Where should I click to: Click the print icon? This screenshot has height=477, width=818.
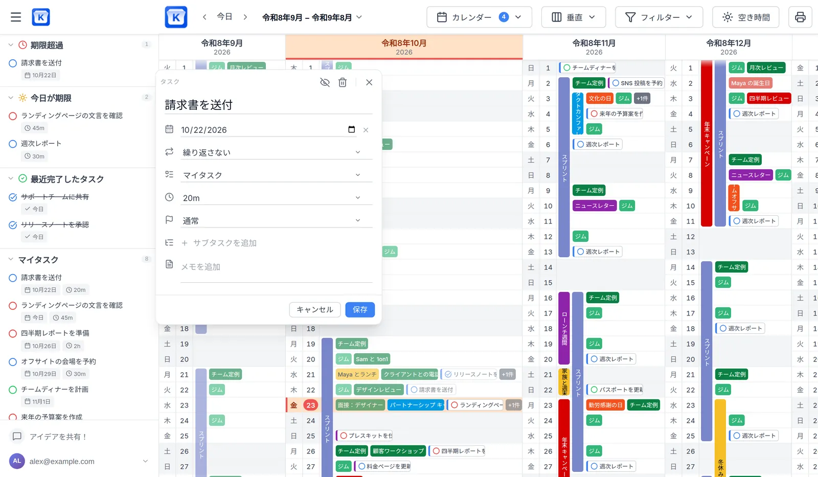[x=800, y=17]
